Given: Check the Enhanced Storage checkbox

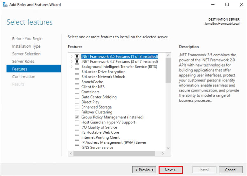Looking at the screenshot, I should pyautogui.click(x=77, y=107).
